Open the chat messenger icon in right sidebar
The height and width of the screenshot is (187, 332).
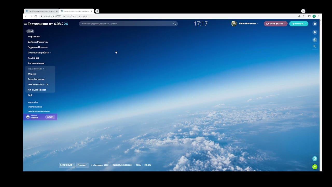(x=315, y=40)
